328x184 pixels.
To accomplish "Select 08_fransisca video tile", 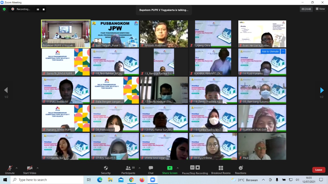I will point(115,118).
